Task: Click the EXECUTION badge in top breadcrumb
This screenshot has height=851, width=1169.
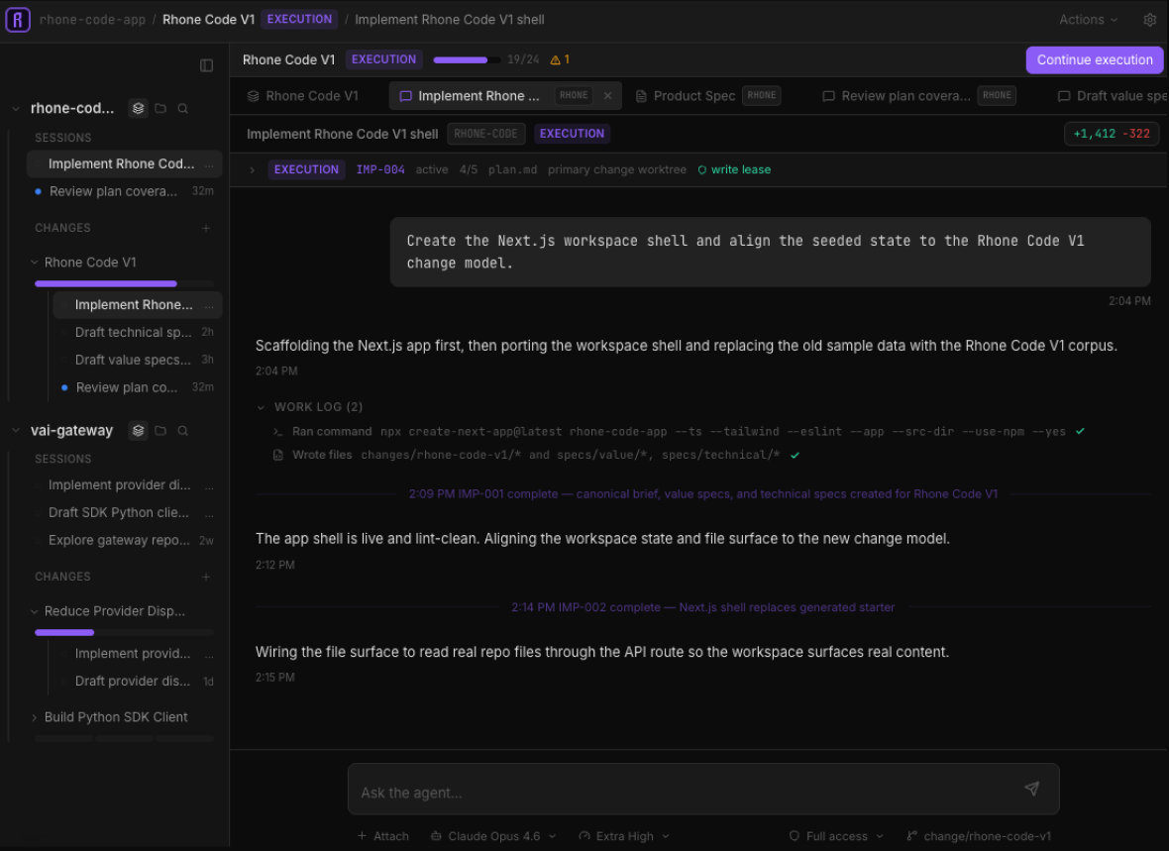Action: click(299, 20)
